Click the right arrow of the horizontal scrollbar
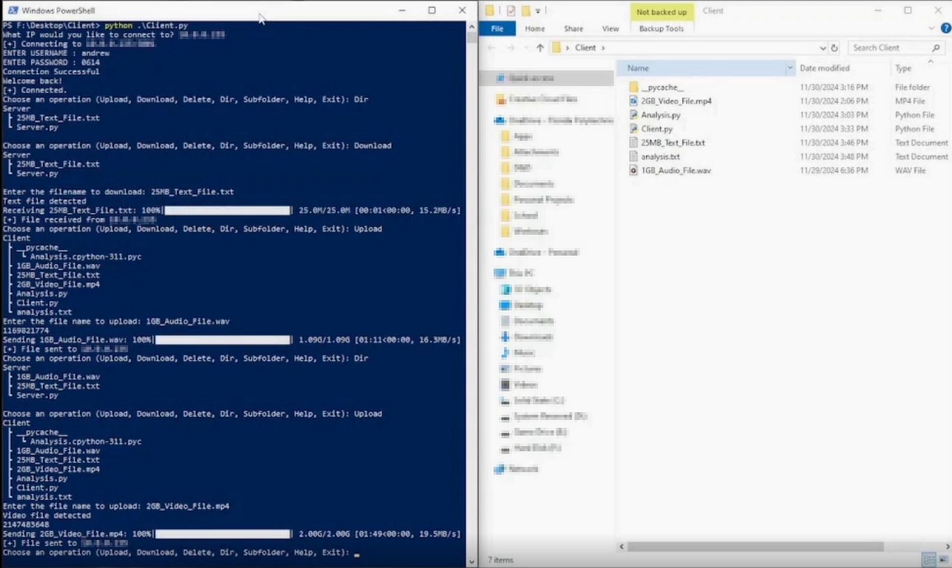This screenshot has width=952, height=568. click(947, 546)
